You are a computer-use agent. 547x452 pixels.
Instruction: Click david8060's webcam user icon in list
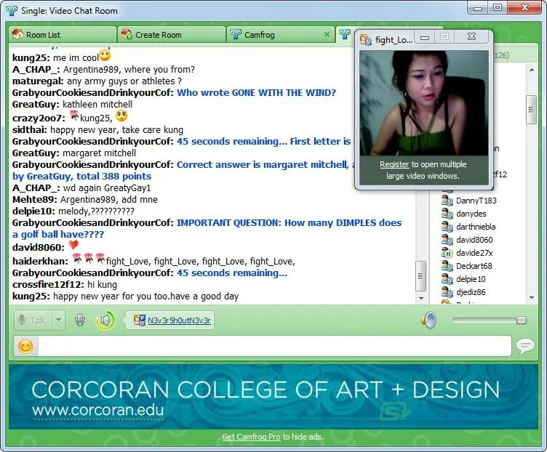[447, 240]
